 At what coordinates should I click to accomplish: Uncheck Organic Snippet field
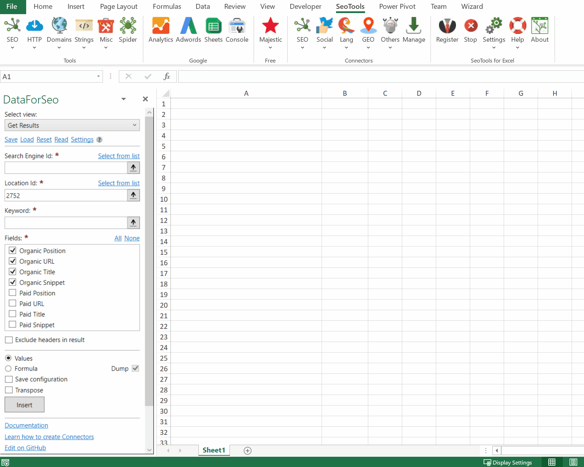pyautogui.click(x=12, y=282)
